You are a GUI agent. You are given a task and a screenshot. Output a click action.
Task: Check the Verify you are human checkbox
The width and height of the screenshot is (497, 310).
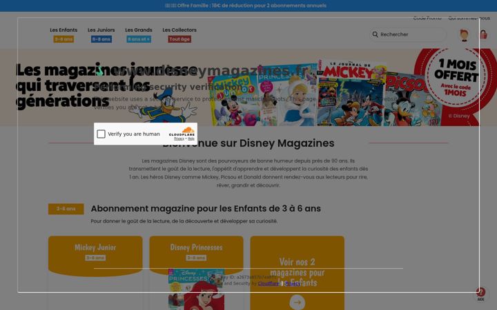(x=101, y=134)
